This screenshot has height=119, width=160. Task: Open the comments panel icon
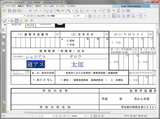[x=4, y=102]
